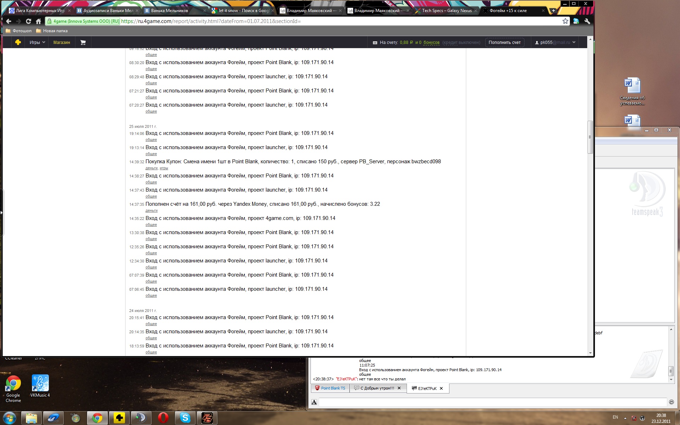Expand the pk055 user account dropdown
680x425 pixels.
tap(555, 42)
